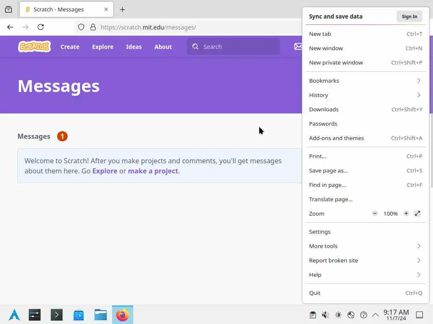433x324 pixels.
Task: Click the site security padlock icon
Action: 93,27
